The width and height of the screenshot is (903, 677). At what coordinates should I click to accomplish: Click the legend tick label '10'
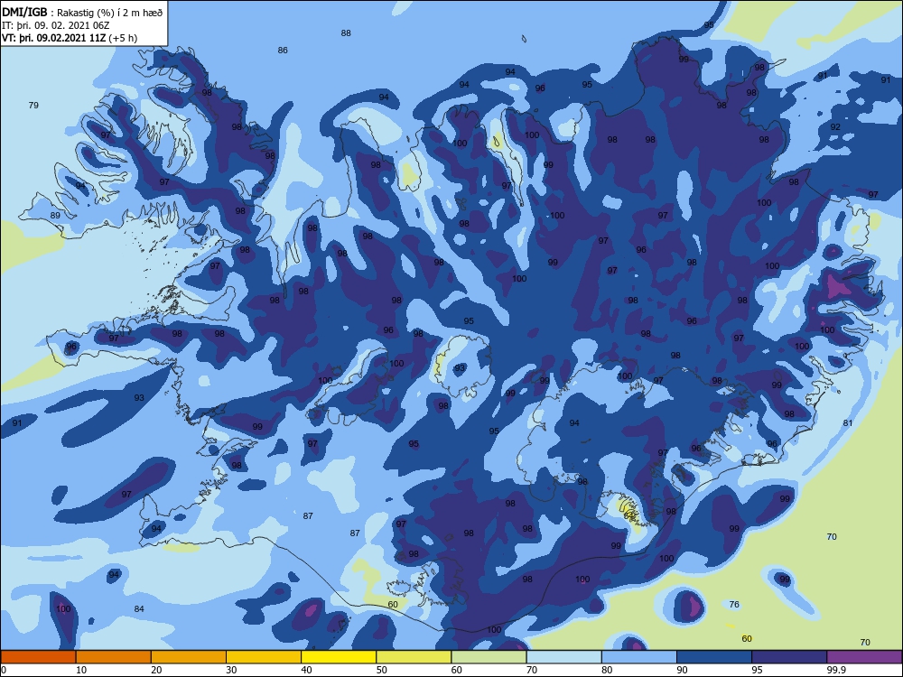[81, 670]
